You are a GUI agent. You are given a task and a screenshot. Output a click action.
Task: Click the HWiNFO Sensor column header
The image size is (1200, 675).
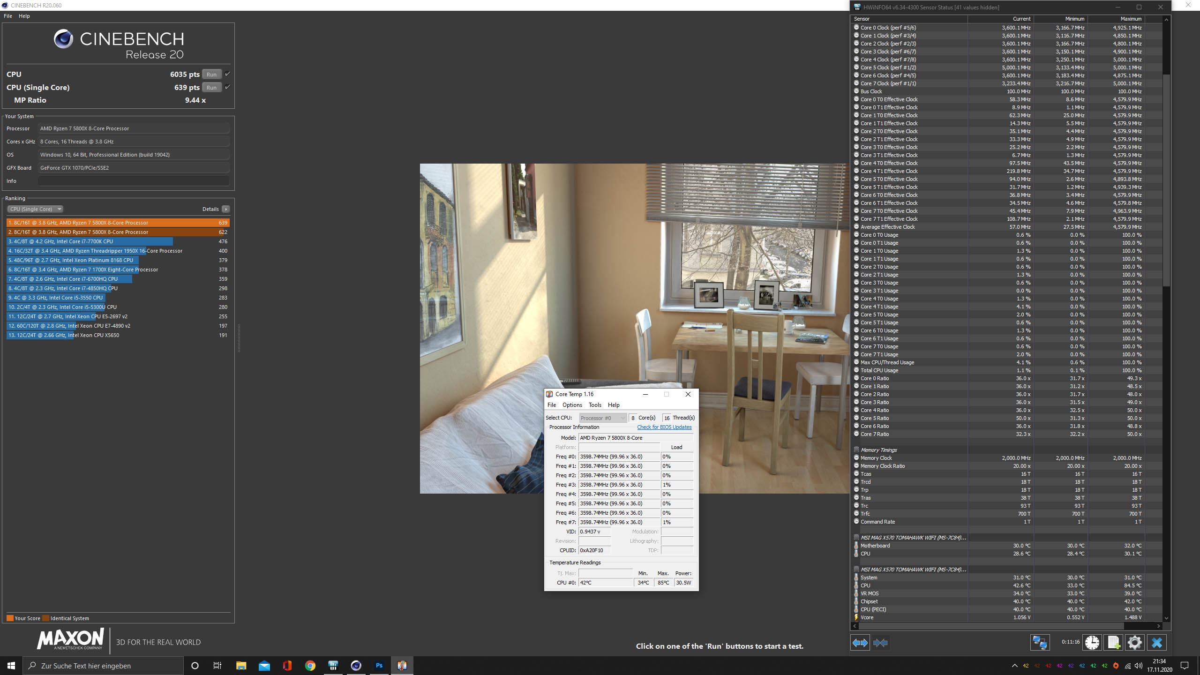click(x=909, y=19)
